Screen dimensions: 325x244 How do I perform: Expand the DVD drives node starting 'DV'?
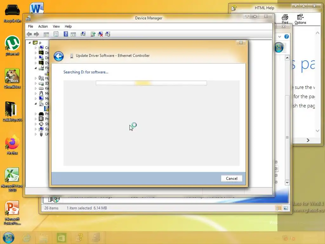click(36, 63)
